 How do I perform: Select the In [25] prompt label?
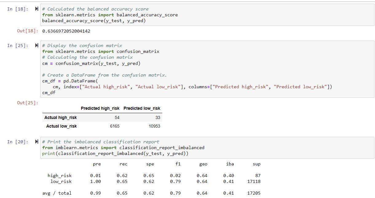click(18, 46)
